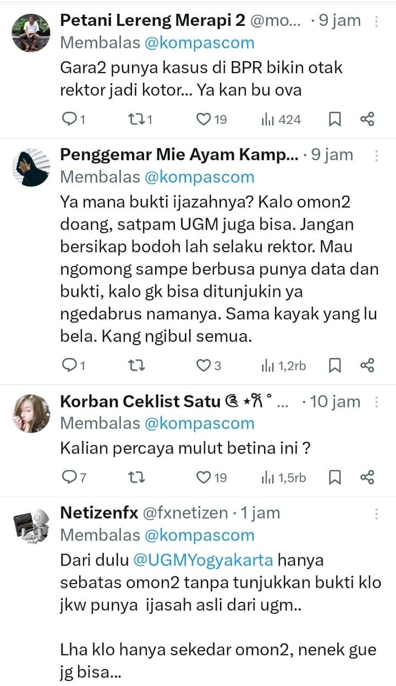This screenshot has width=396, height=686.
Task: Open Korban Ceklist Satu's profile picture
Action: (31, 413)
